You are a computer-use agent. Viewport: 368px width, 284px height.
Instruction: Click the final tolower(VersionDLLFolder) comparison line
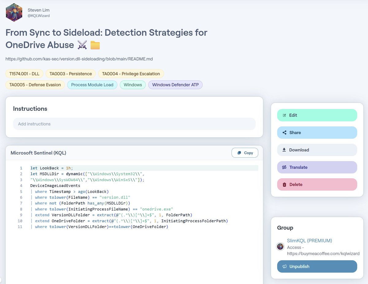[x=99, y=227]
